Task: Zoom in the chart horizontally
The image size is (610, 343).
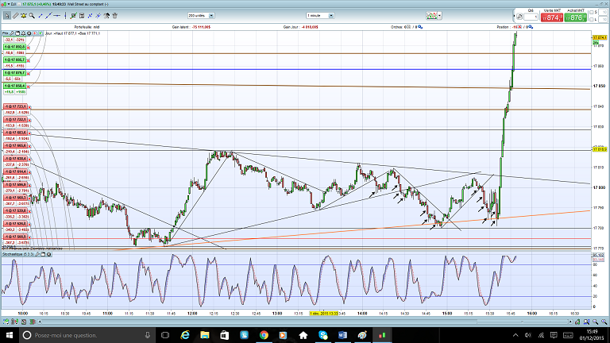Action: coord(604,322)
